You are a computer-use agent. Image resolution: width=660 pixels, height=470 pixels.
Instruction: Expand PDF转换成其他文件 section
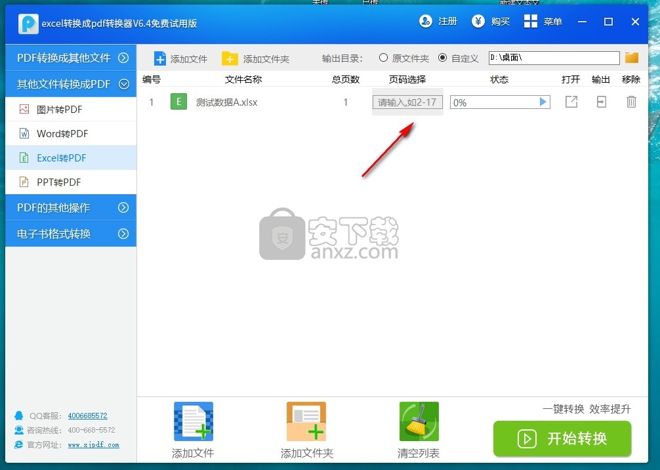tap(71, 58)
